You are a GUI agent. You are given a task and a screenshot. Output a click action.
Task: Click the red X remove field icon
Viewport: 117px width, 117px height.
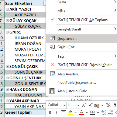[52, 65]
